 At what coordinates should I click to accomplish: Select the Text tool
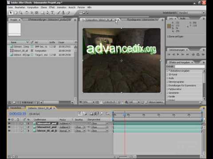52,13
